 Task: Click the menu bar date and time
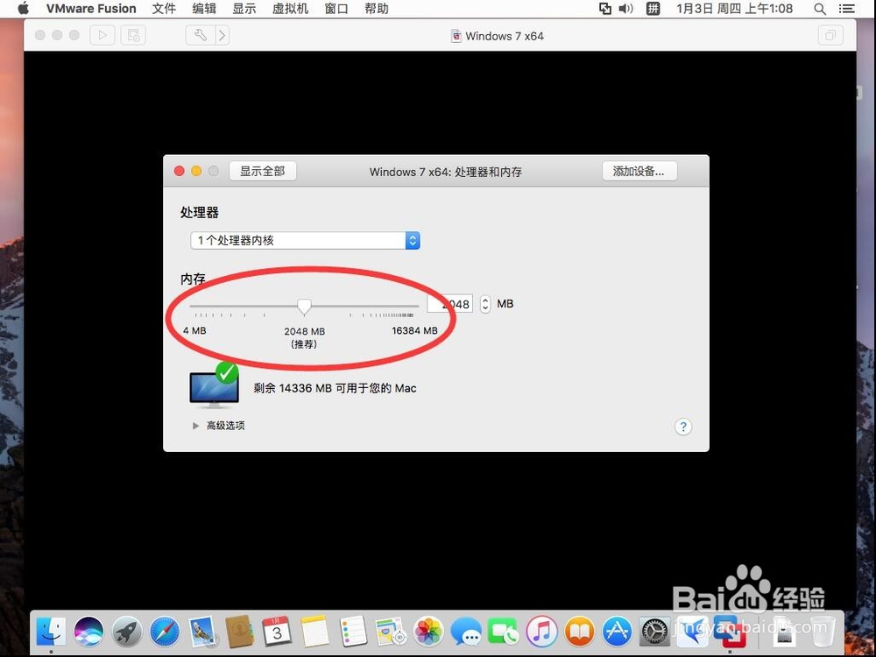[734, 9]
